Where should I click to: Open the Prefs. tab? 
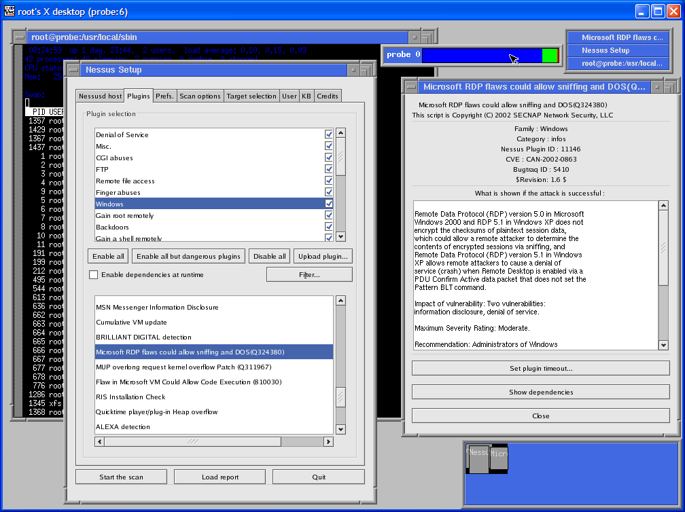pos(164,96)
